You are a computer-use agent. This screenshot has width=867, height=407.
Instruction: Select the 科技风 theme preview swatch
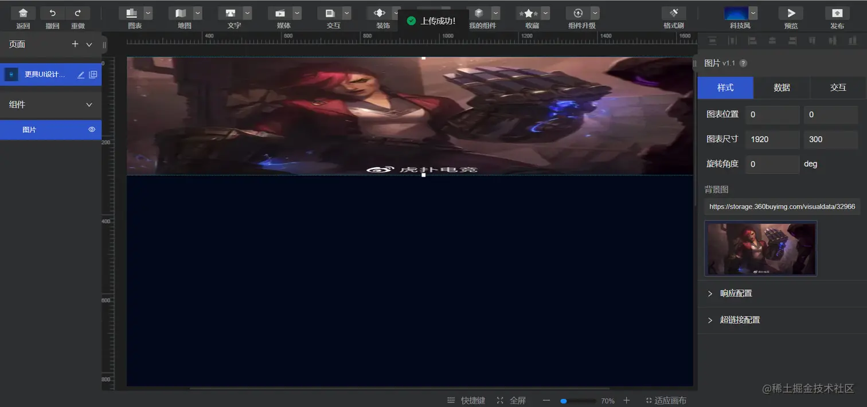tap(736, 13)
